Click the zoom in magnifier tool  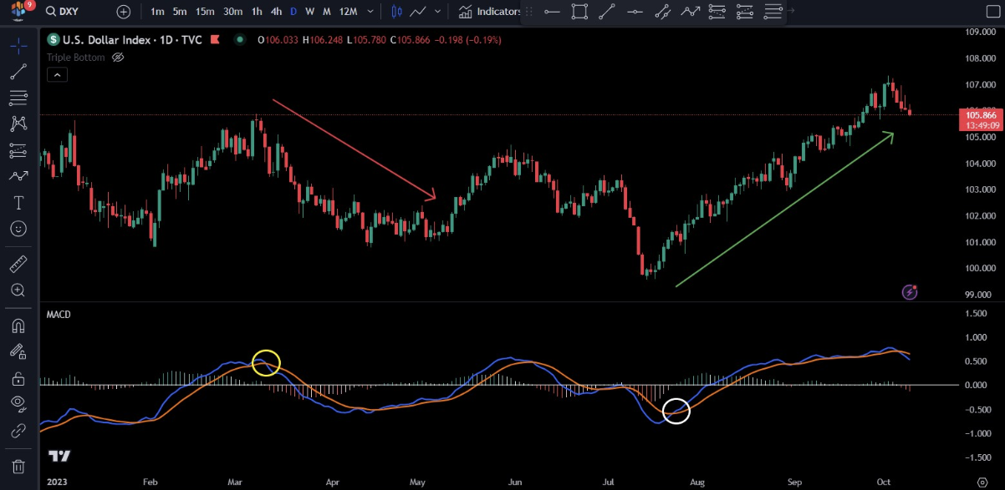tap(18, 290)
